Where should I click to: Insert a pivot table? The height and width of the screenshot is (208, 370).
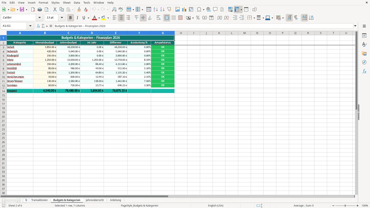(x=191, y=10)
